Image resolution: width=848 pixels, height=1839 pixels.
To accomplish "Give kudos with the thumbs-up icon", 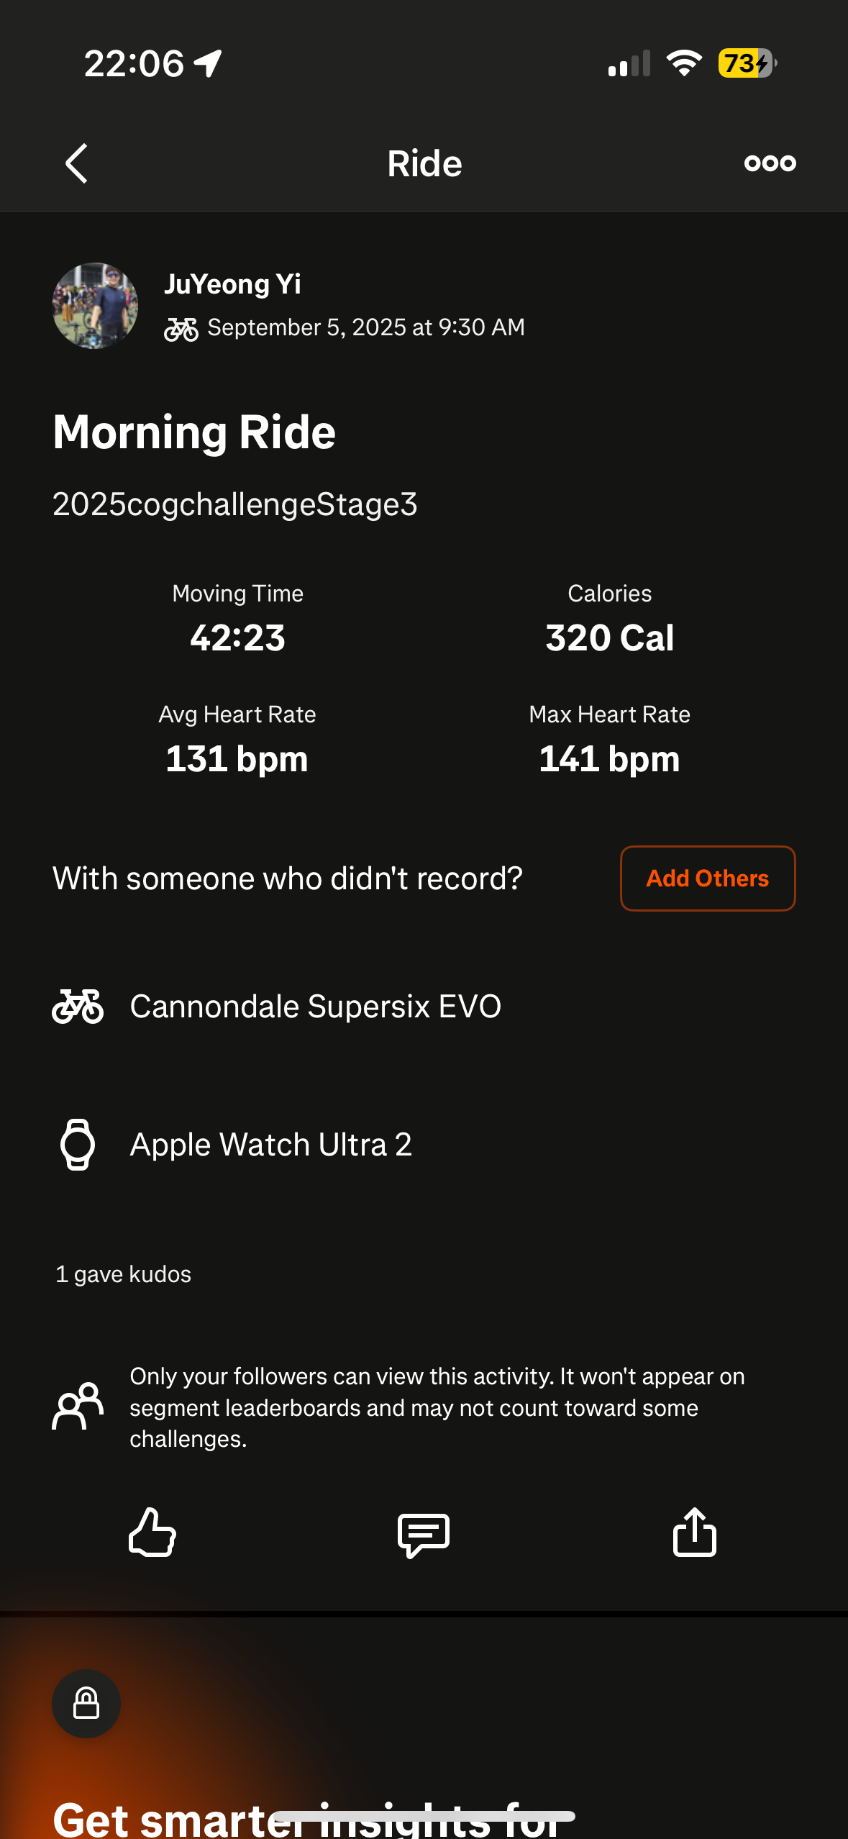I will point(152,1532).
